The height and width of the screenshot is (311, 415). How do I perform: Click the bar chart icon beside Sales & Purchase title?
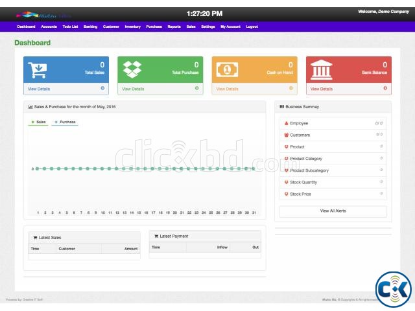(30, 107)
